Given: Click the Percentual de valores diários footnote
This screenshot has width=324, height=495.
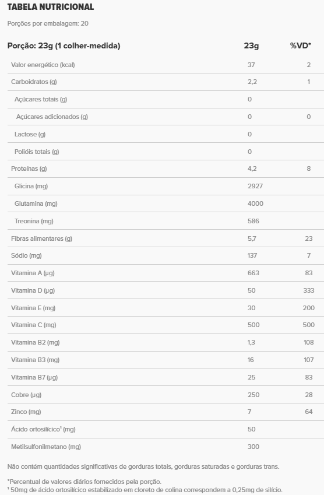Looking at the screenshot, I should coord(84,482).
